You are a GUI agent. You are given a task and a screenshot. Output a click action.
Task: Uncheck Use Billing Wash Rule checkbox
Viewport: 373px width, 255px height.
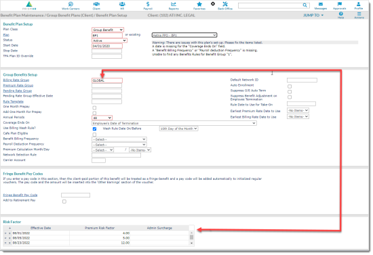pyautogui.click(x=94, y=129)
